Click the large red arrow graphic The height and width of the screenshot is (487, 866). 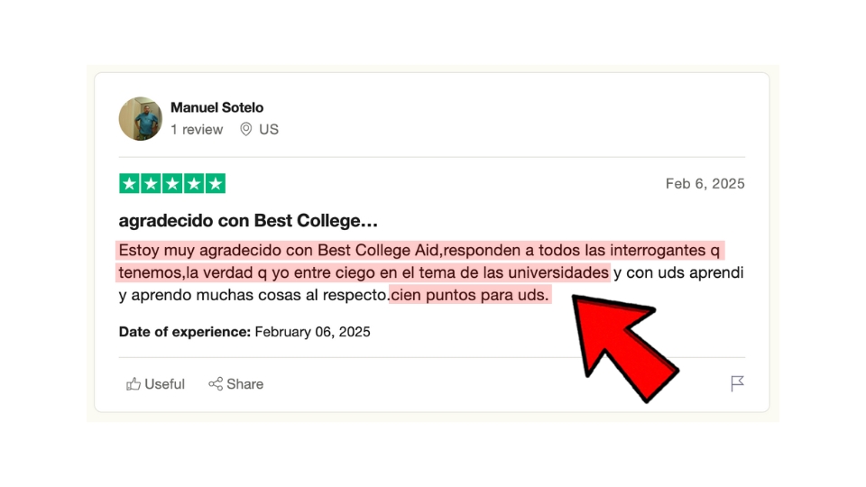(x=622, y=345)
